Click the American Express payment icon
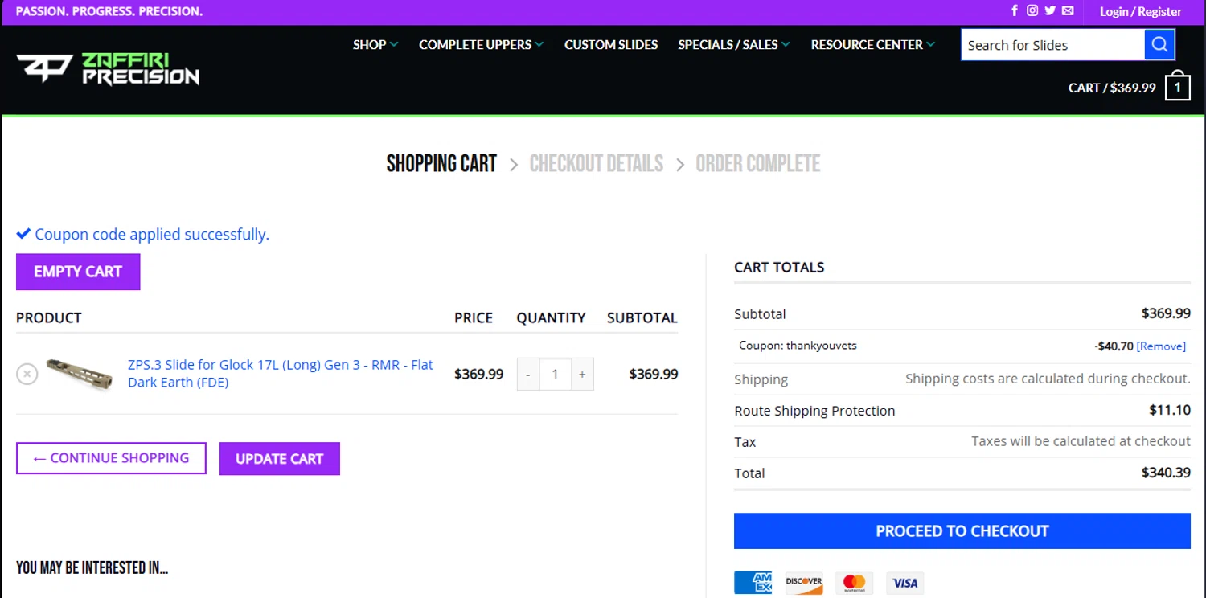Image resolution: width=1206 pixels, height=598 pixels. point(753,583)
